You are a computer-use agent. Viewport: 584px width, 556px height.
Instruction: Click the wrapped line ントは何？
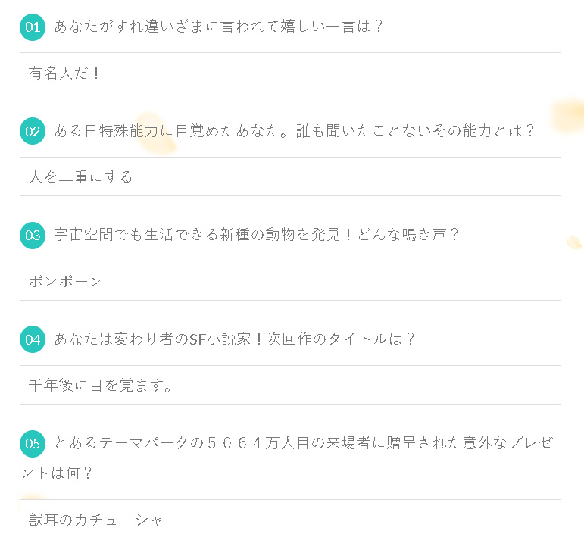click(x=56, y=473)
